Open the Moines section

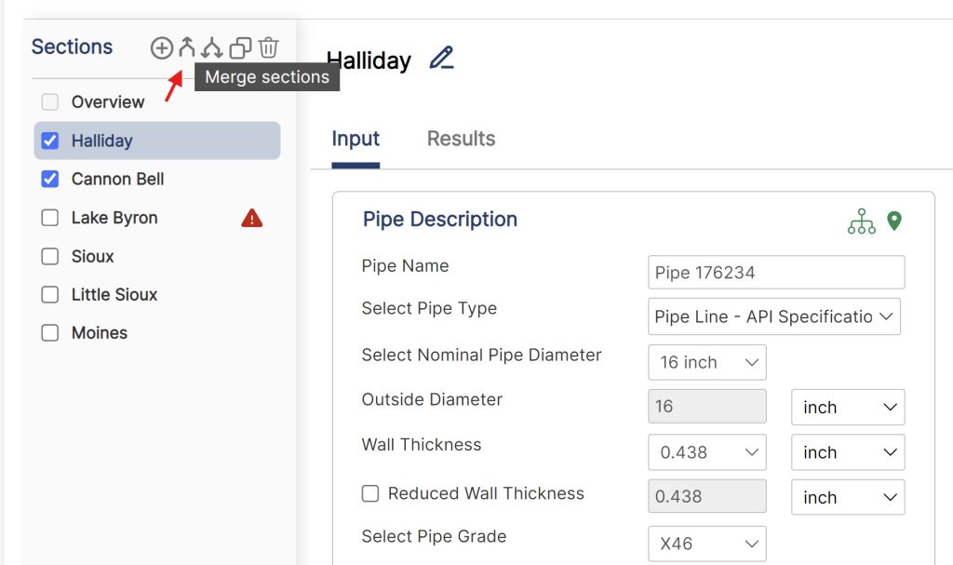(x=99, y=332)
